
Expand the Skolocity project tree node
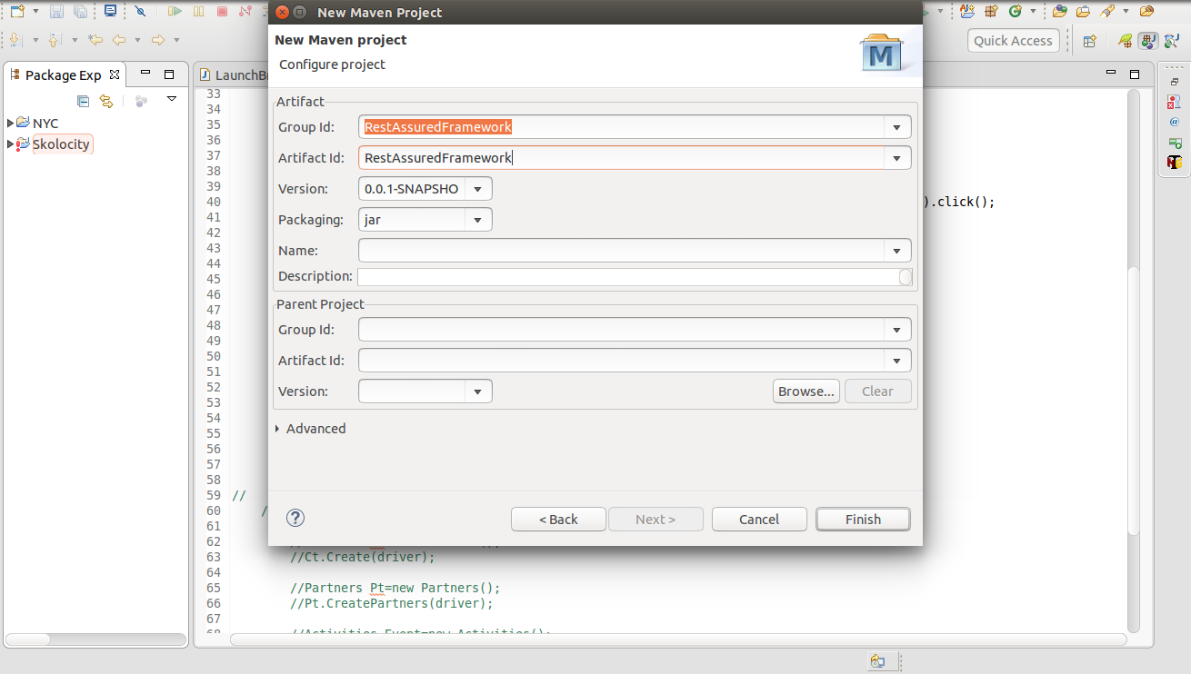pos(10,144)
